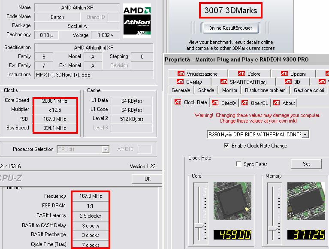
Task: Click the Core clock slider handle
Action: click(199, 226)
